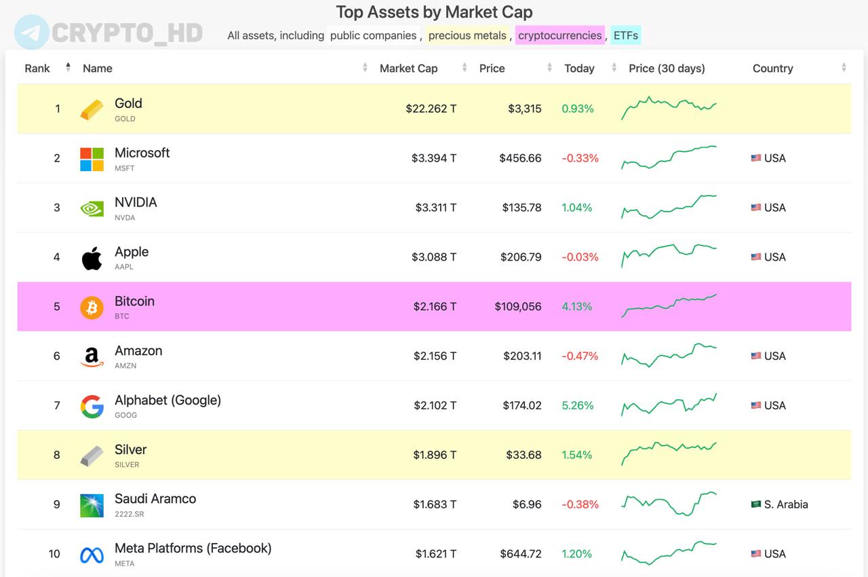868x577 pixels.
Task: Open the Microsoft asset page link
Action: tap(142, 153)
